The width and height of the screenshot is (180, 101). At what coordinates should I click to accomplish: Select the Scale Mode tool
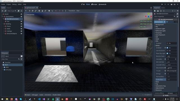(36, 11)
